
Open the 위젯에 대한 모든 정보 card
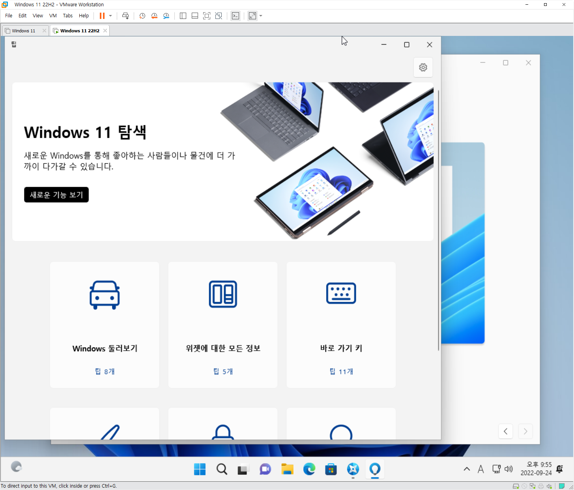click(x=223, y=325)
